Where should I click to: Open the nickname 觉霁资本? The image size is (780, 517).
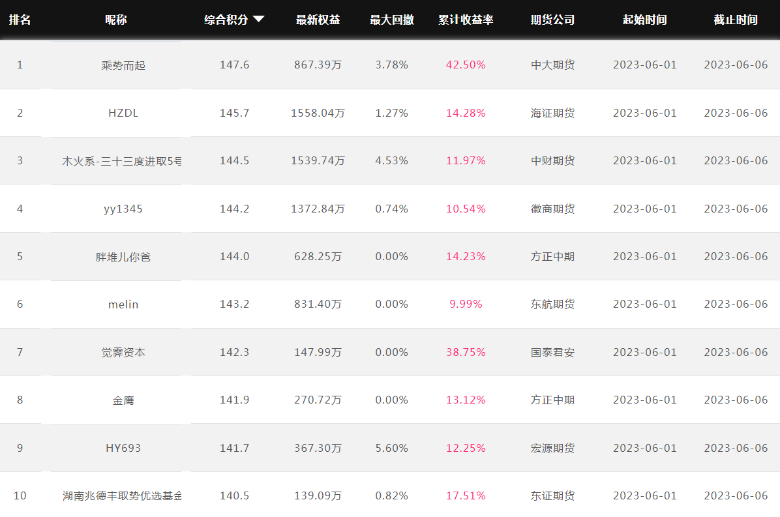(123, 353)
